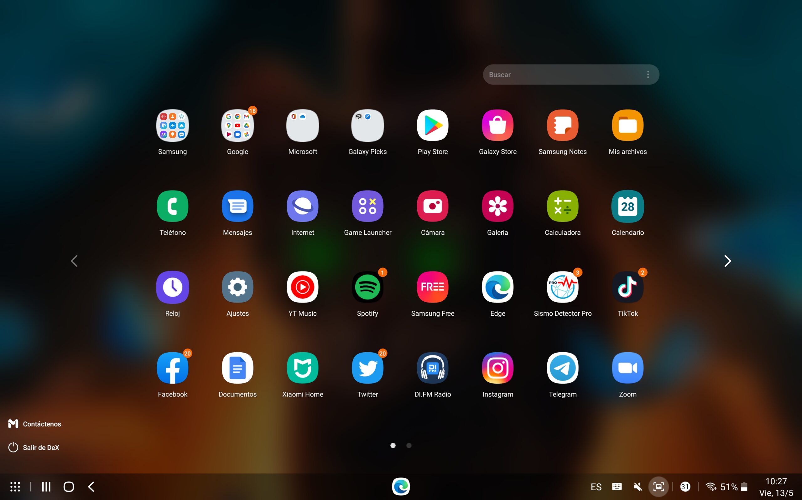The width and height of the screenshot is (802, 500).
Task: Switch to second page indicator dot
Action: (409, 446)
